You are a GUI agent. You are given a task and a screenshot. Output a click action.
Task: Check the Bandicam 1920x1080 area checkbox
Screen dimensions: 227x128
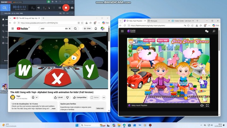(x=2, y=13)
